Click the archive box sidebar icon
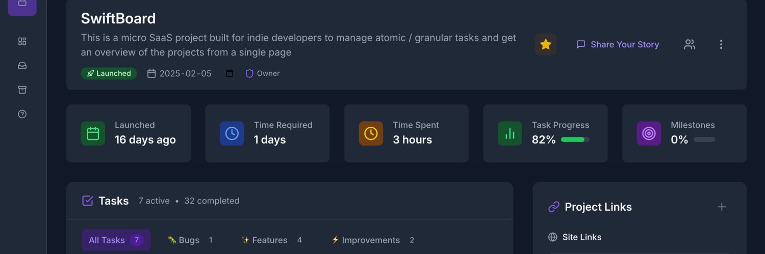 [x=22, y=90]
